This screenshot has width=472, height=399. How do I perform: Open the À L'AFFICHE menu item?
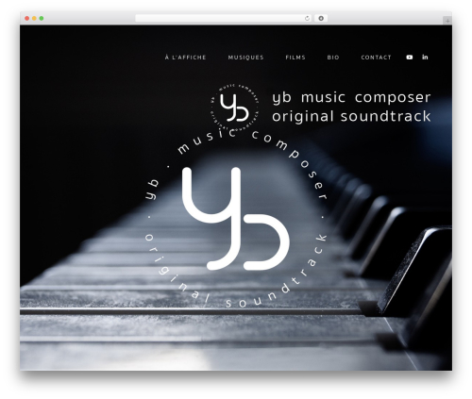tap(185, 58)
